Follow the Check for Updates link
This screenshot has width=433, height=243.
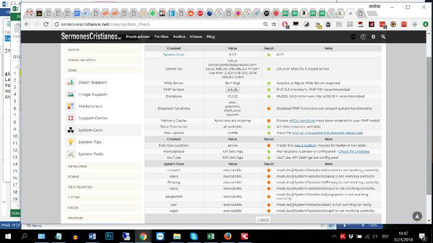354,152
